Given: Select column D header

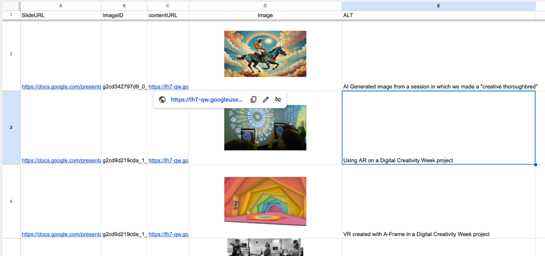Looking at the screenshot, I should [265, 6].
